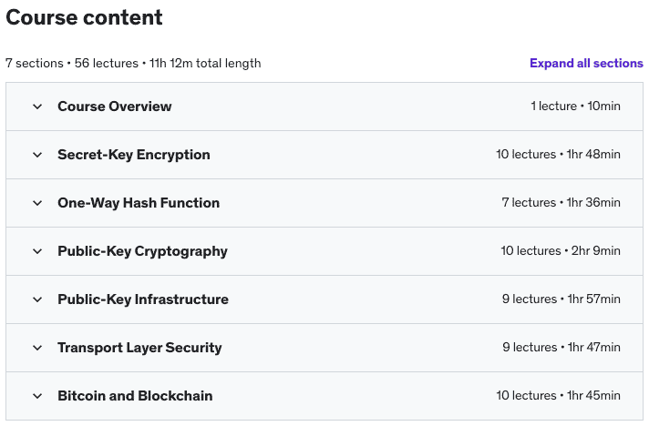Click the '7 lectures • 1hr 36min' label

(561, 202)
